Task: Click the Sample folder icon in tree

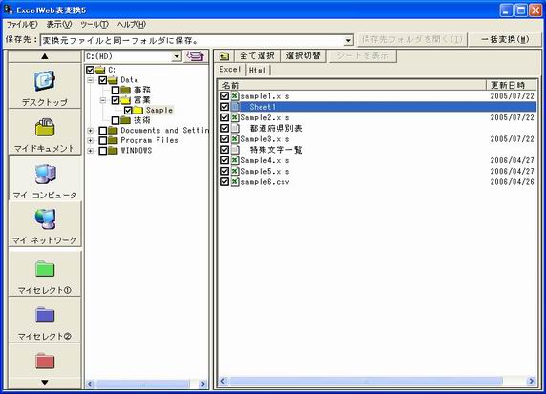Action: coord(138,110)
